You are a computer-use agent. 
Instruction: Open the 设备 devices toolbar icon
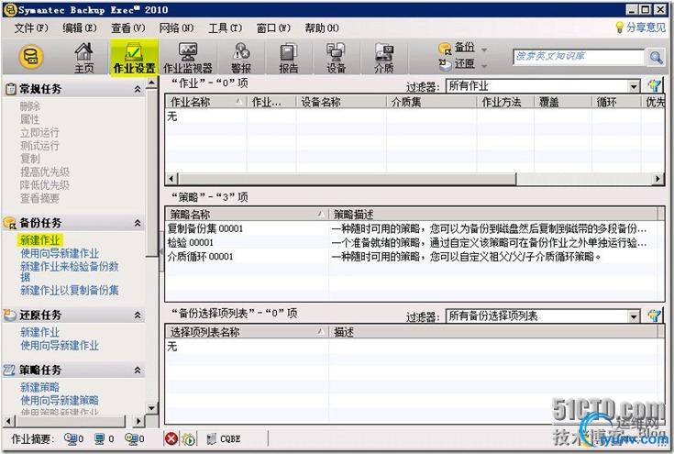tap(336, 58)
